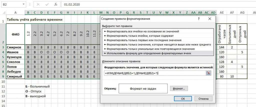Click the cancel X icon in formula bar
The width and height of the screenshot is (256, 107).
pyautogui.click(x=38, y=4)
